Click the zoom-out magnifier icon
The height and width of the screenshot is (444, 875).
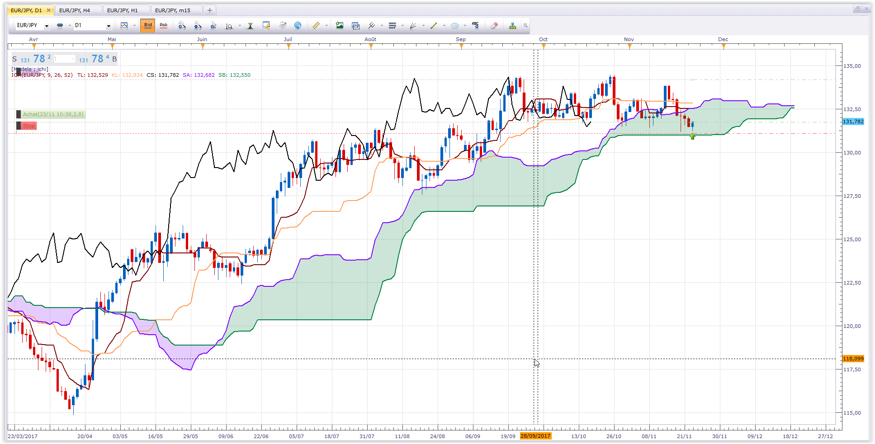point(198,26)
